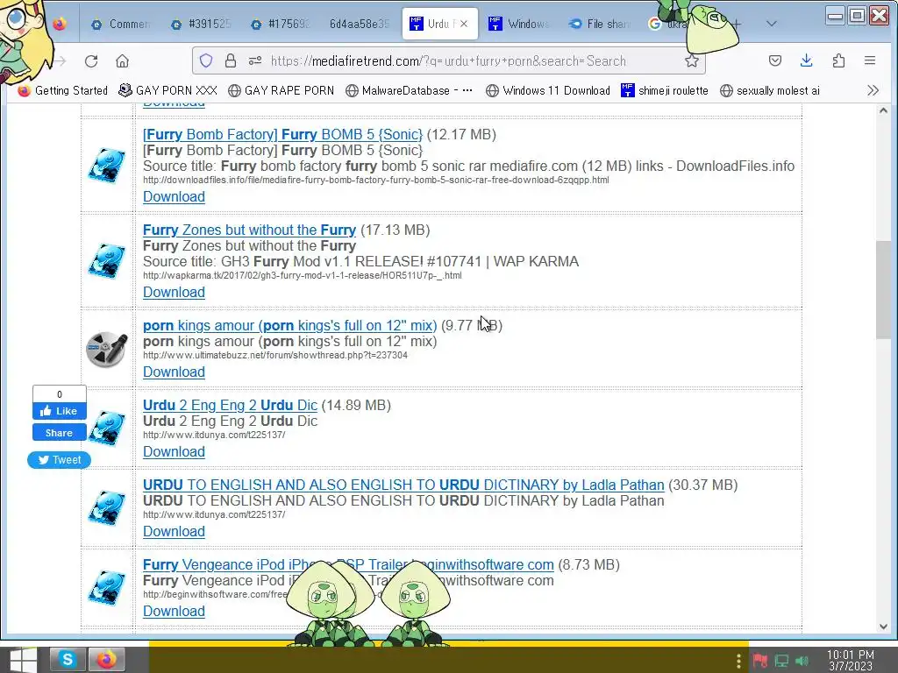The height and width of the screenshot is (673, 898).
Task: Open the tracking protection shield panel
Action: click(x=206, y=60)
